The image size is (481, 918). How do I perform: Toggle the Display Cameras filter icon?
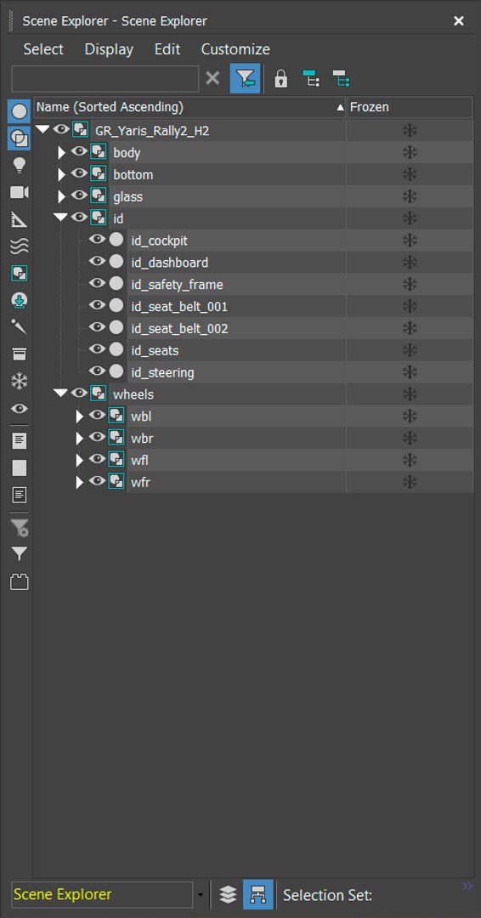(20, 193)
